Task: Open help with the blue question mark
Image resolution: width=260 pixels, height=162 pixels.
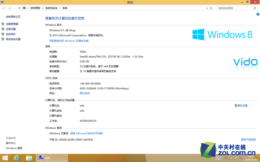Action: (x=258, y=14)
